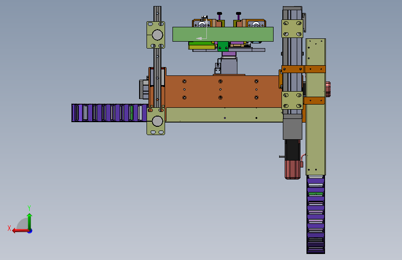Select the right black knob above the green plate

(238, 13)
